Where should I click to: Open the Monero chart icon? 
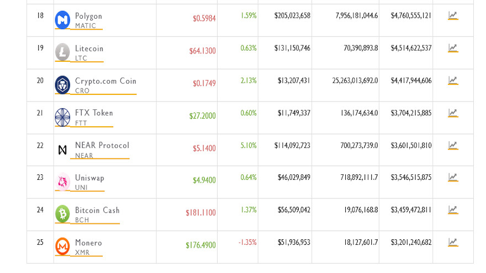click(x=453, y=242)
